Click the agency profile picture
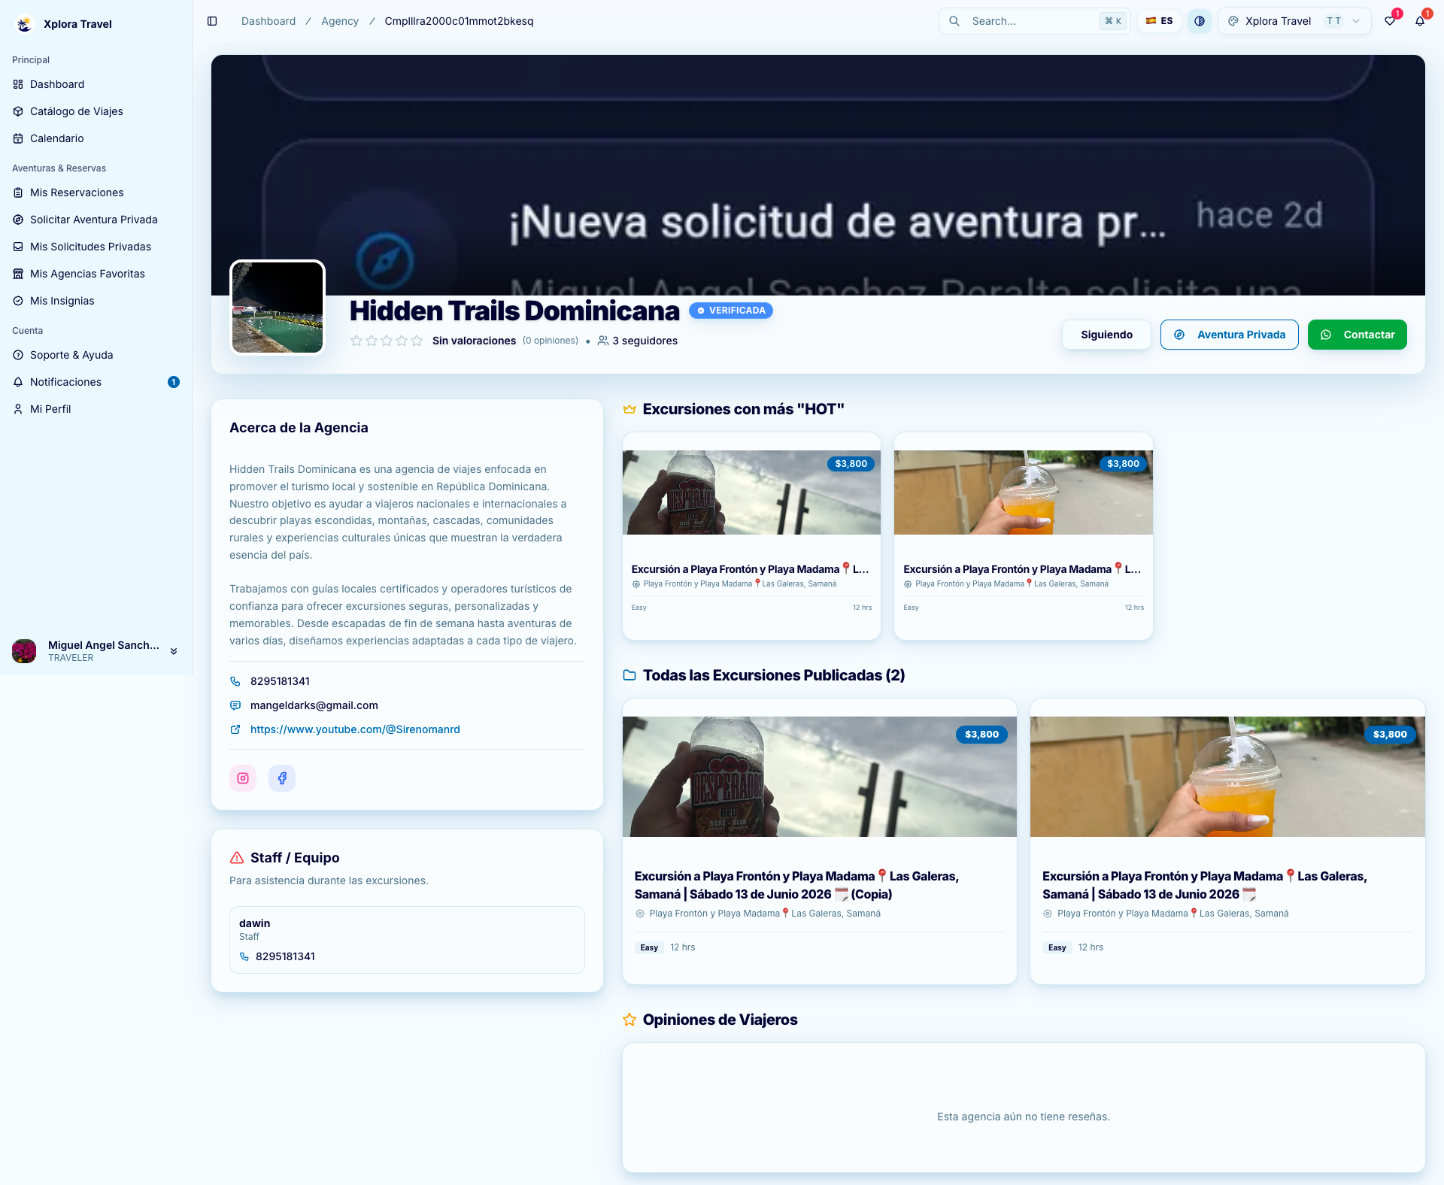The image size is (1444, 1185). 278,307
